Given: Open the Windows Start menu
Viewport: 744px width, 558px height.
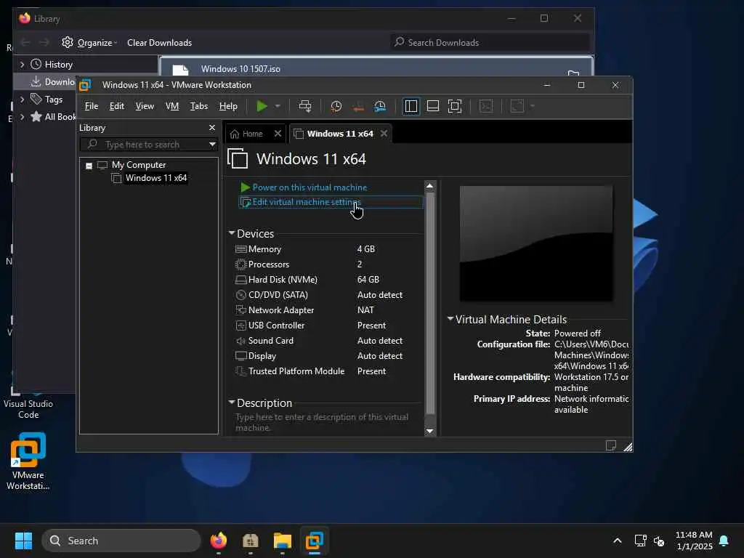Looking at the screenshot, I should (23, 541).
